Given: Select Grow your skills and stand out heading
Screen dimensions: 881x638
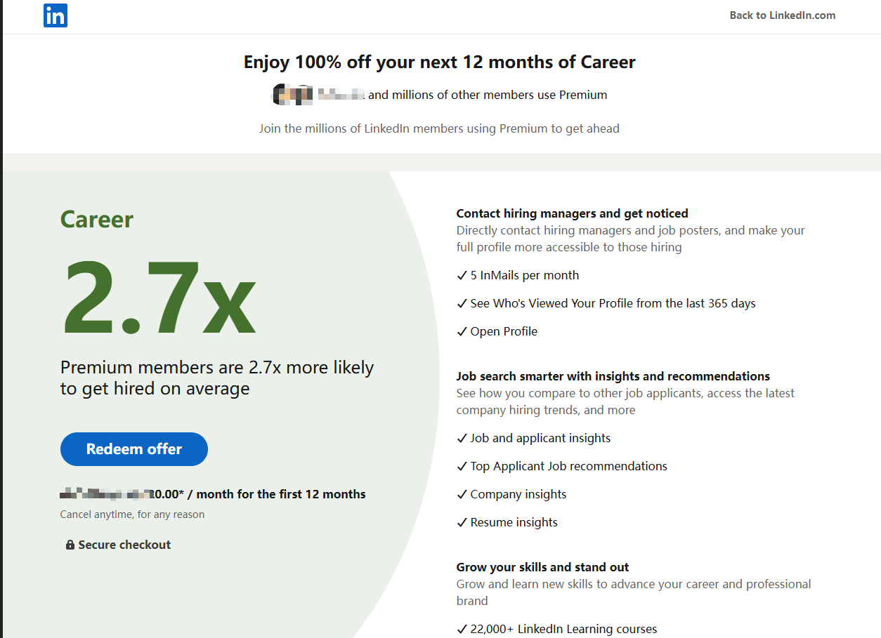Looking at the screenshot, I should (542, 567).
